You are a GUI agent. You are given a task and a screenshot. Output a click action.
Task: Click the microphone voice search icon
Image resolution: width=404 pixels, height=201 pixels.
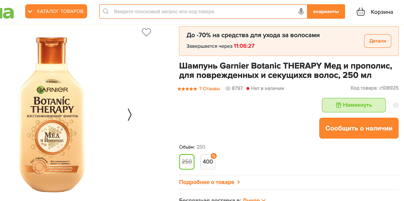click(x=301, y=11)
